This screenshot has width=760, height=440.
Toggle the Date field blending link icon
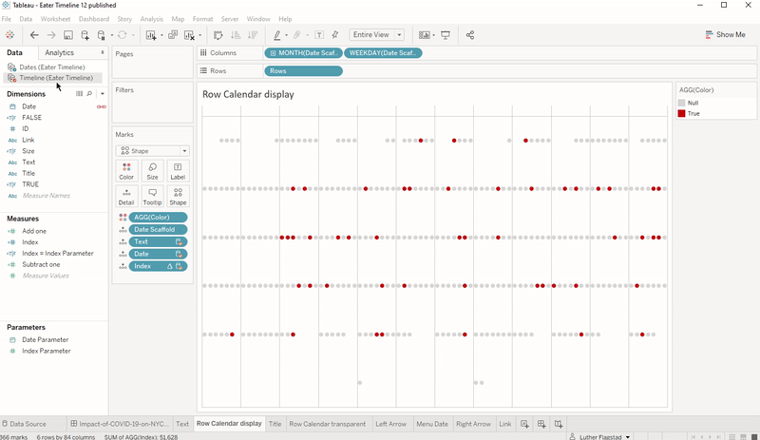(102, 106)
